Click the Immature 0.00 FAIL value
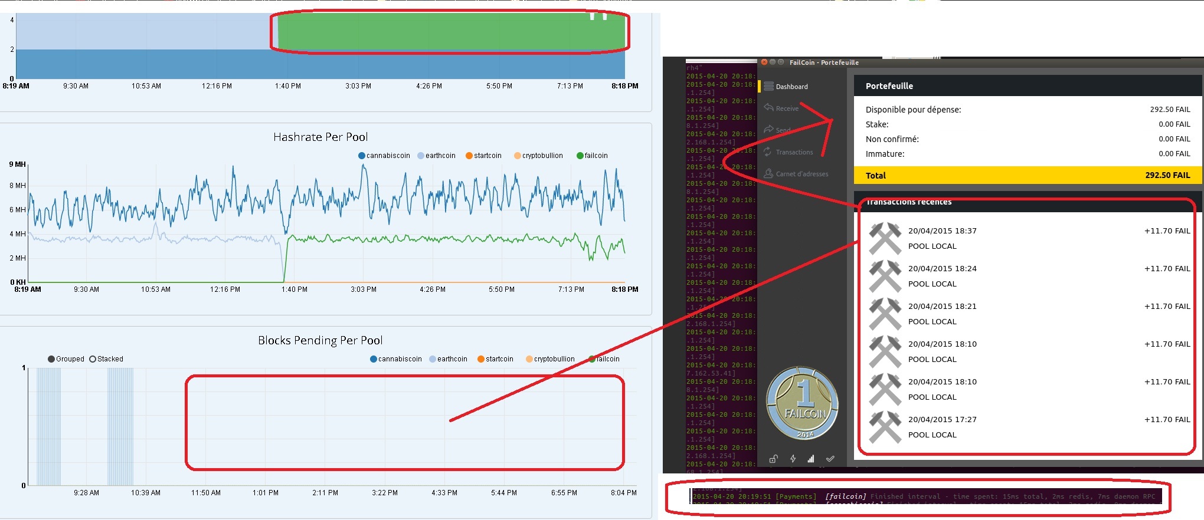The width and height of the screenshot is (1204, 520). [1174, 154]
